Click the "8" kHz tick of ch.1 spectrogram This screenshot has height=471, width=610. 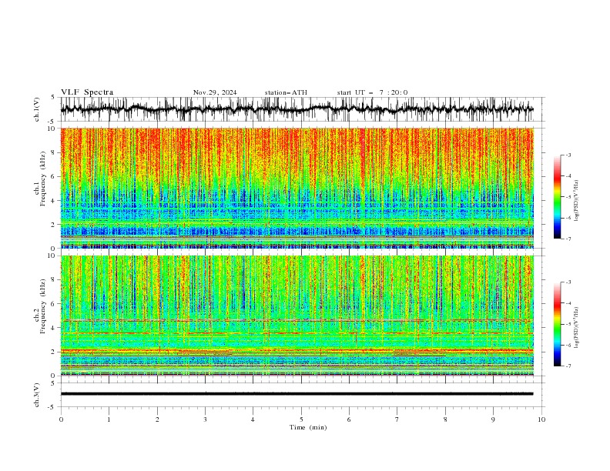54,152
